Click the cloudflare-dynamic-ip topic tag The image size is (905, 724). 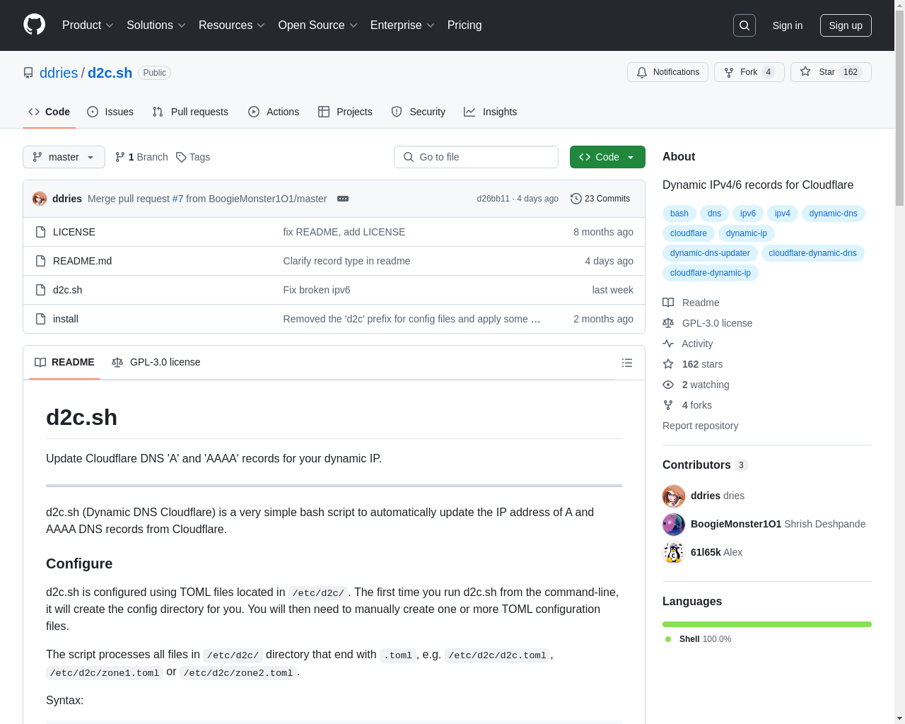coord(711,273)
